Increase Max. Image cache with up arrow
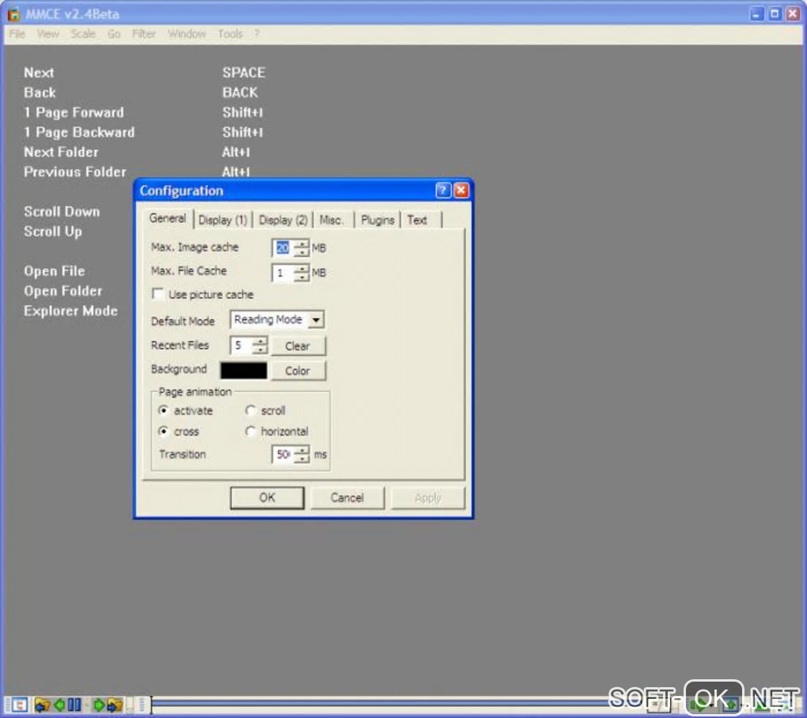 301,244
